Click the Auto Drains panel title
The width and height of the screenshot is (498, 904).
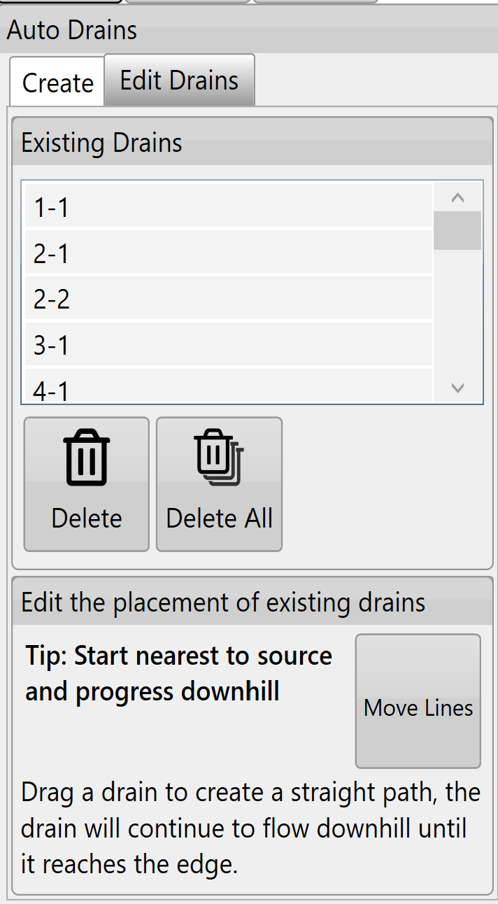click(72, 30)
